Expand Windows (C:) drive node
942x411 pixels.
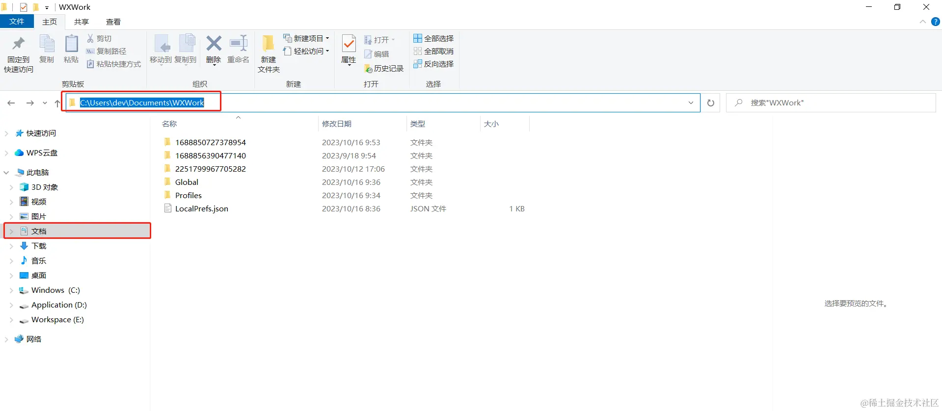pyautogui.click(x=11, y=290)
